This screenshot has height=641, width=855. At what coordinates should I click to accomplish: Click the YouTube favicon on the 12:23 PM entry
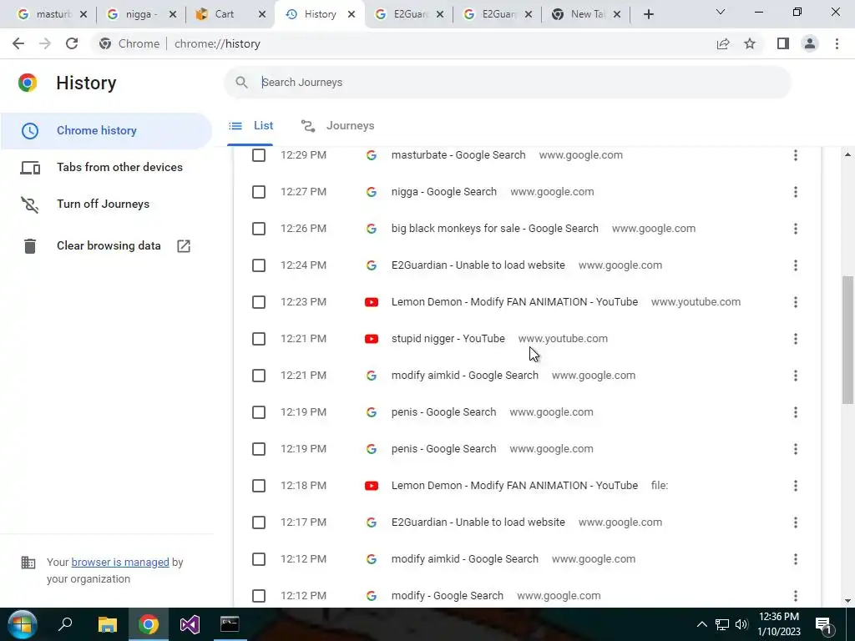[x=372, y=302]
